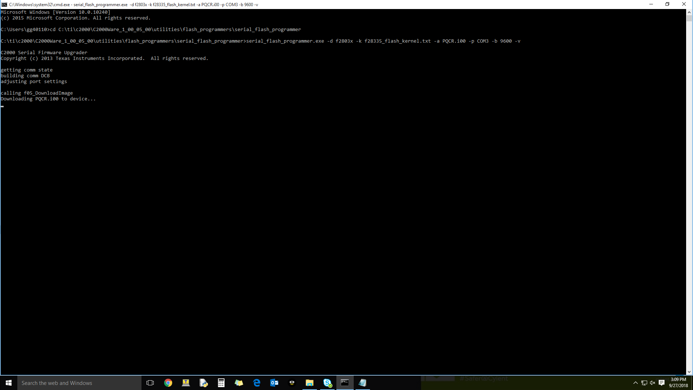Open the notepad-style app at taskbar end
The image size is (693, 390).
pos(362,383)
